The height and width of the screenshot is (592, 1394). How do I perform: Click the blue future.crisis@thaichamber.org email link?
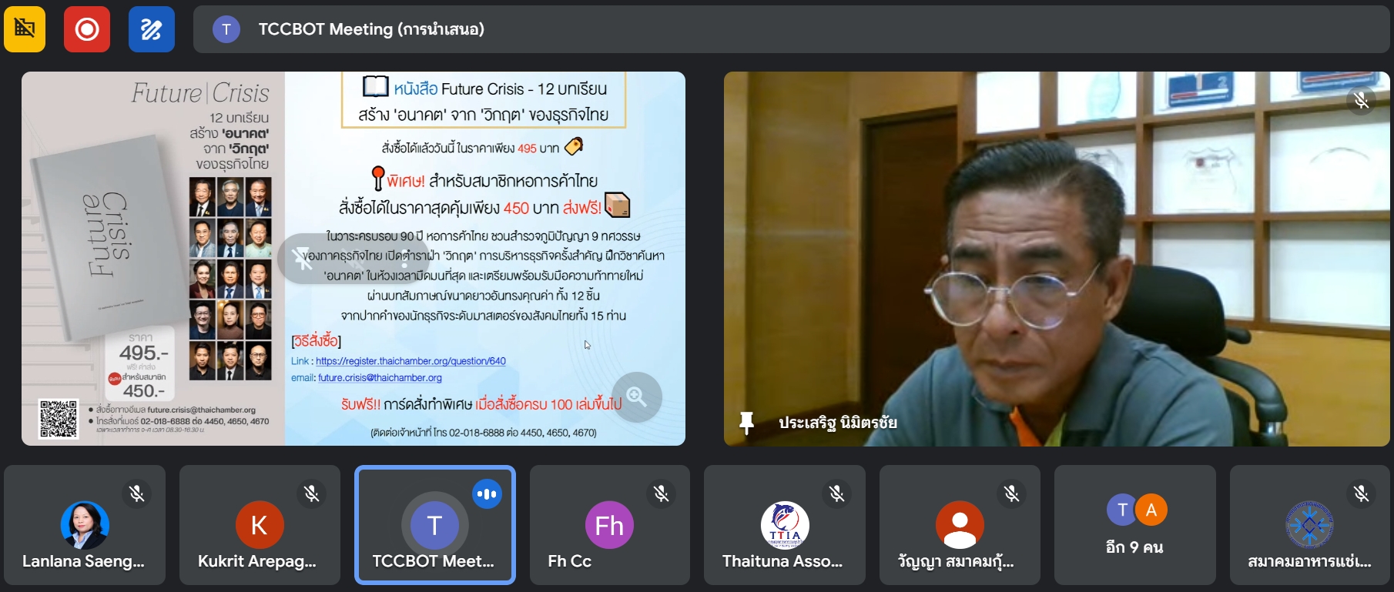(380, 378)
